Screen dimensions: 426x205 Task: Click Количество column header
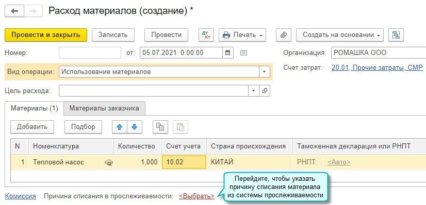click(138, 146)
